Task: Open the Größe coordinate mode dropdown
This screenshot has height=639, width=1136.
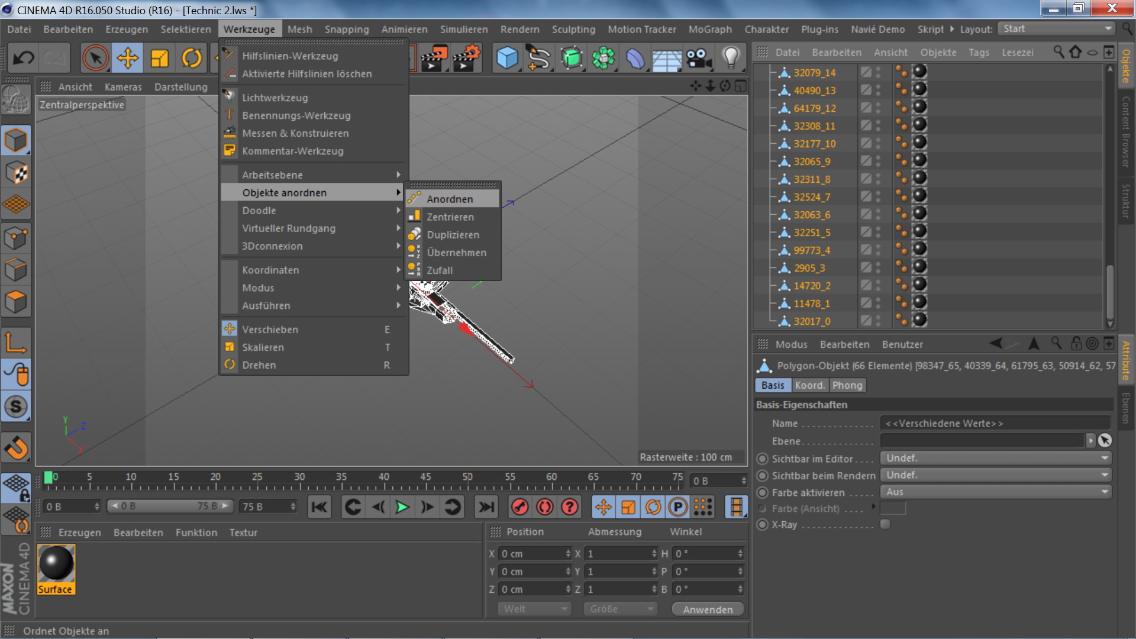Action: tap(620, 609)
